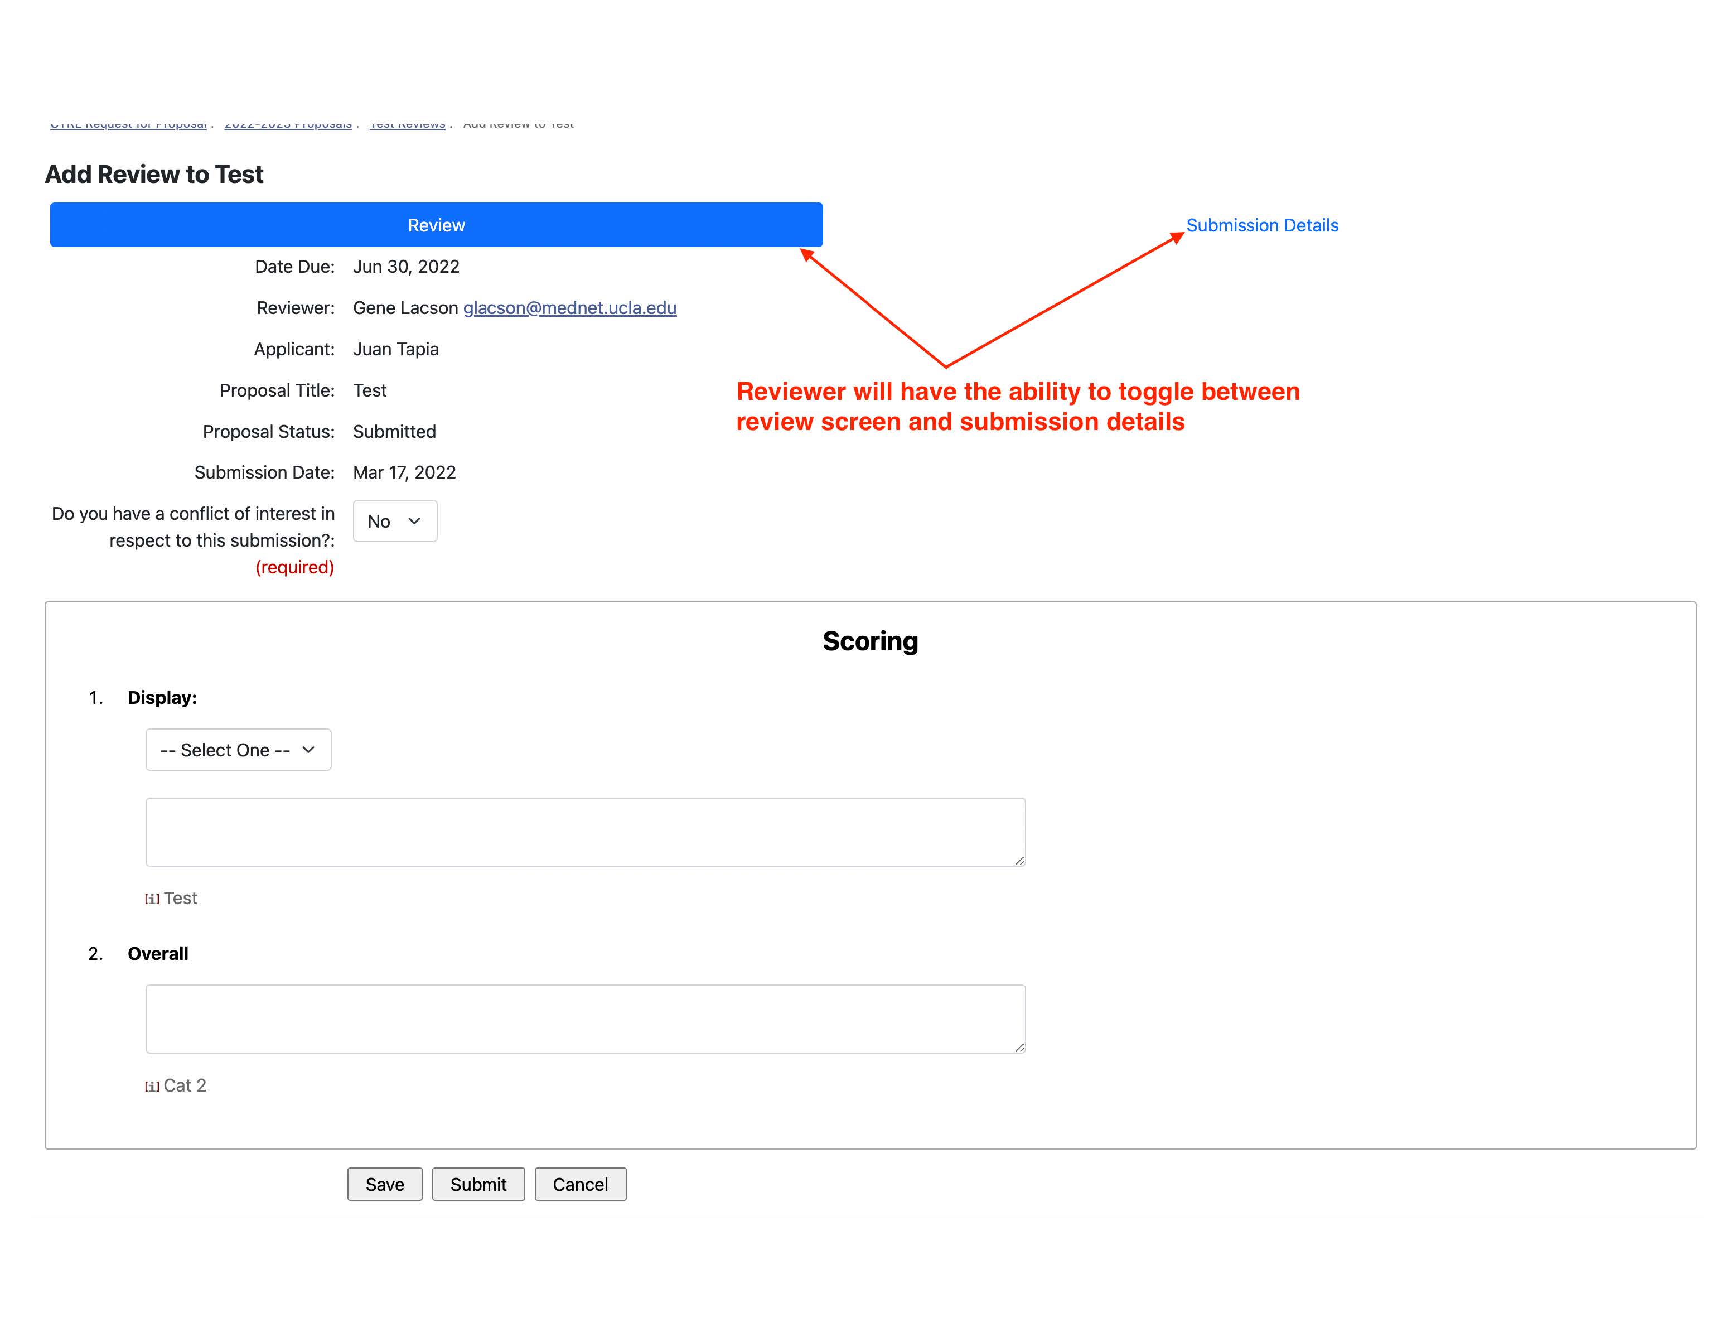
Task: Click the 'Add Review to Test' heading
Action: click(154, 174)
